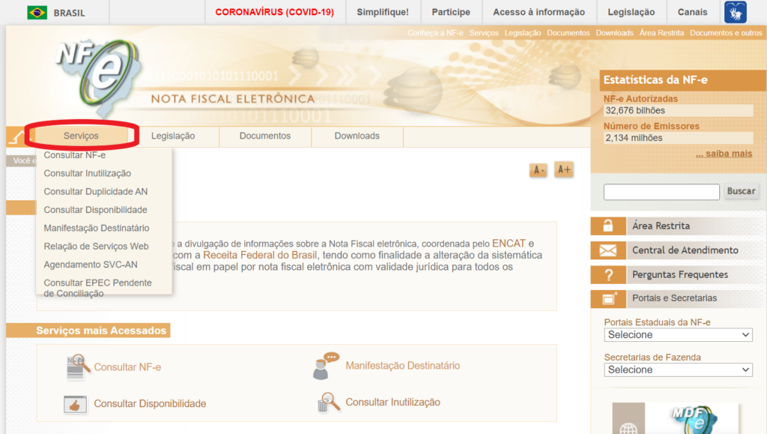
Task: Choose Agendamento SVC-AN menu entry
Action: click(91, 265)
